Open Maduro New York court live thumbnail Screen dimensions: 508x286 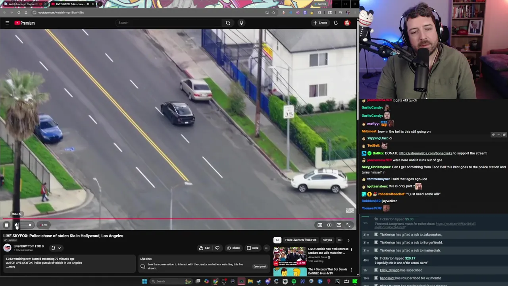tap(290, 256)
